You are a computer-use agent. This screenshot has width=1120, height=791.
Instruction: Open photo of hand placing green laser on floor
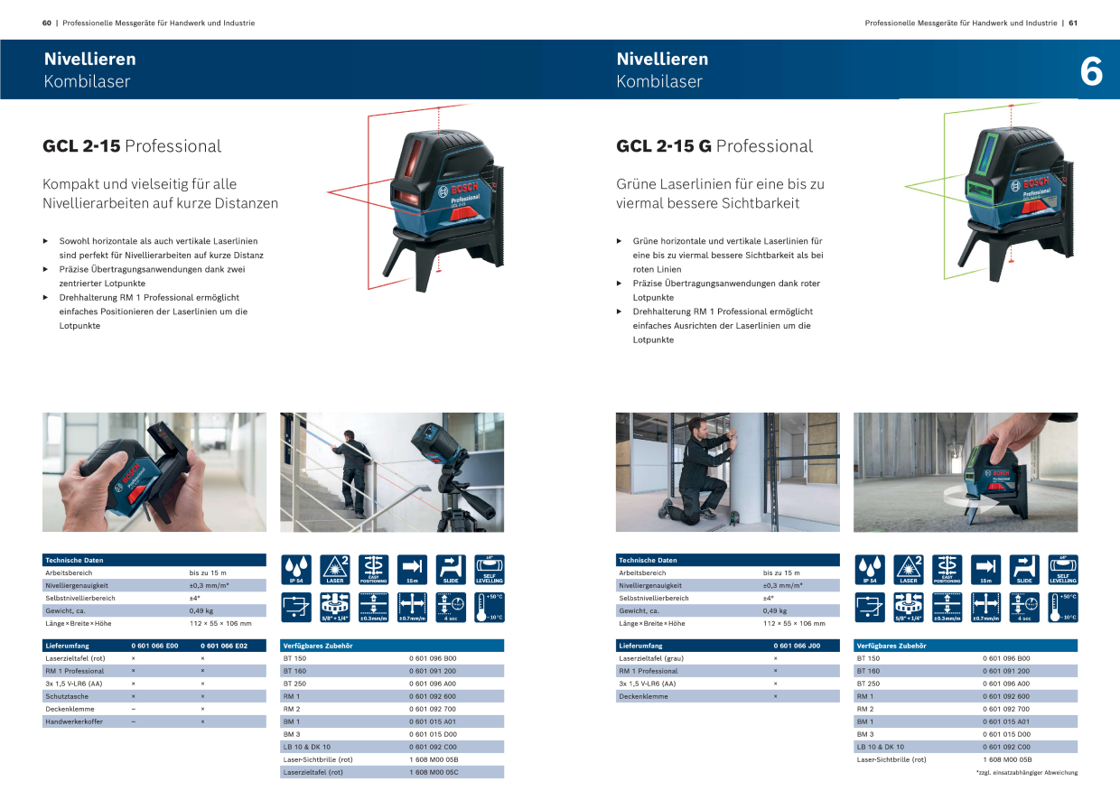[x=966, y=472]
